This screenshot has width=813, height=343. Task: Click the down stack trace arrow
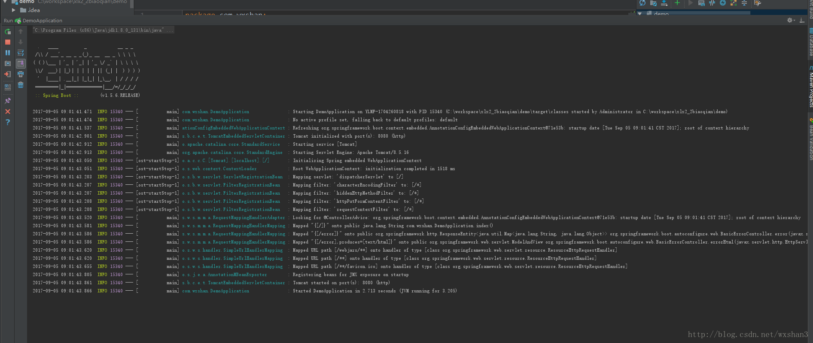pos(21,42)
